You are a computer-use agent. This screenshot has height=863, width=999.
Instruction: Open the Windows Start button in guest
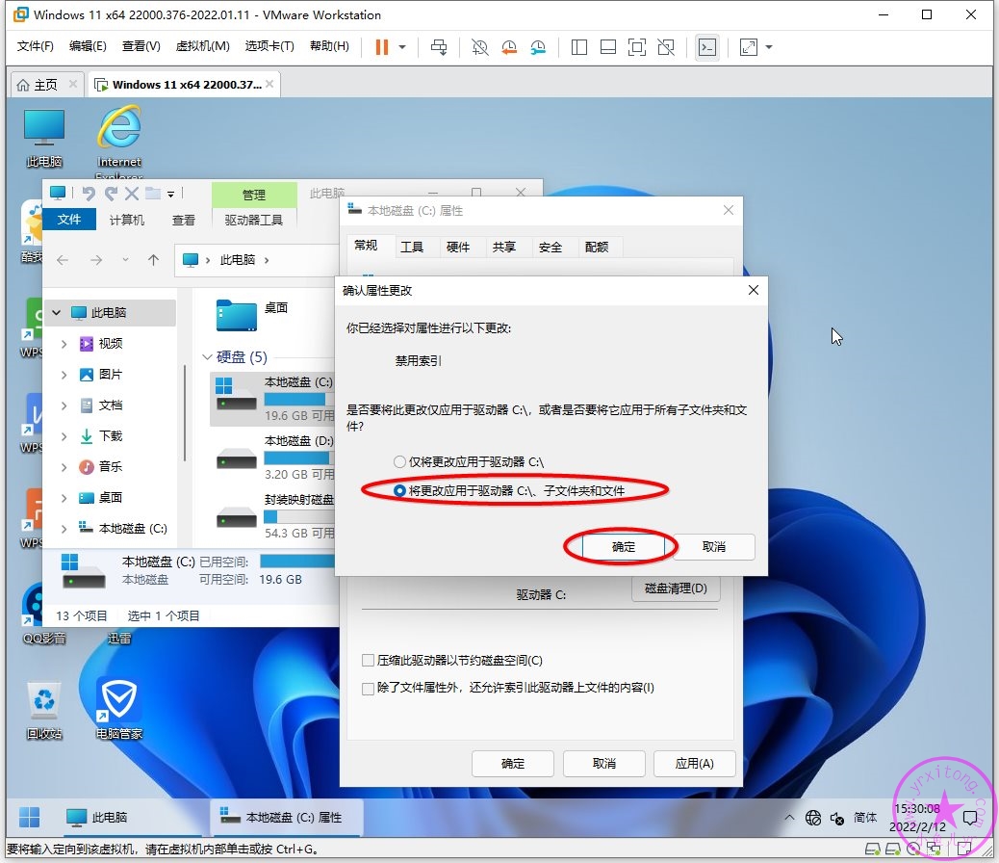(30, 817)
